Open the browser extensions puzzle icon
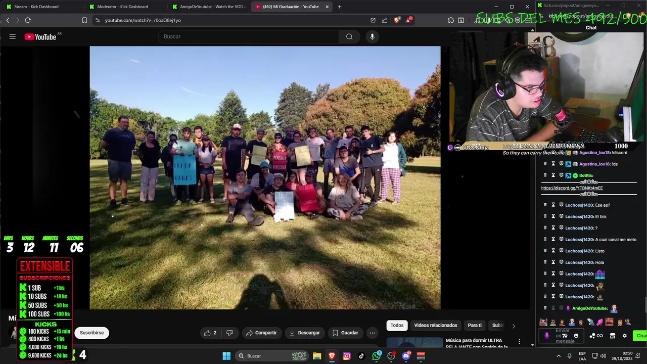 [451, 20]
